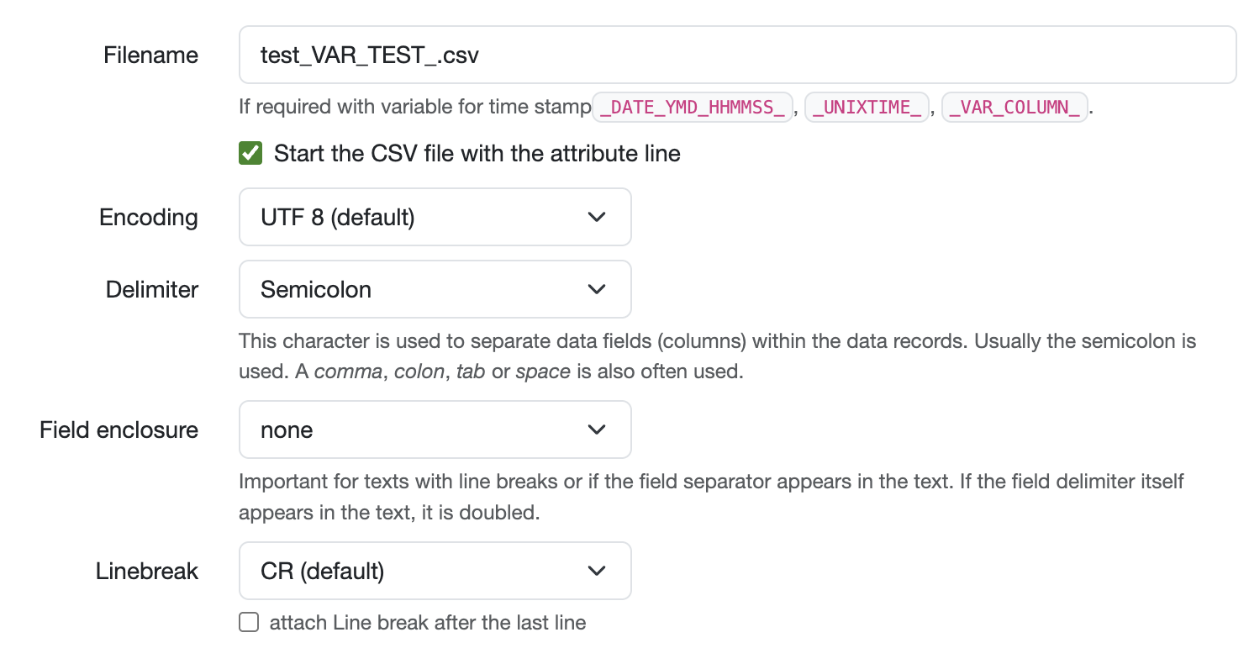
Task: Click the chevron arrow in Field enclosure select
Action: (x=597, y=429)
